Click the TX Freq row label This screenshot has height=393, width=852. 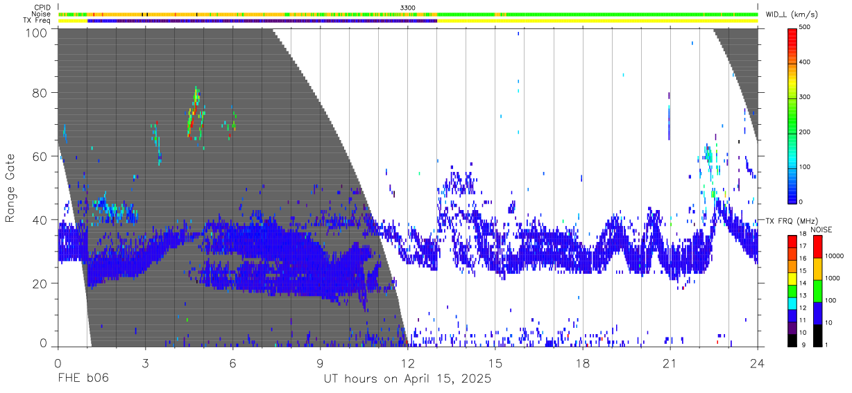click(x=37, y=21)
